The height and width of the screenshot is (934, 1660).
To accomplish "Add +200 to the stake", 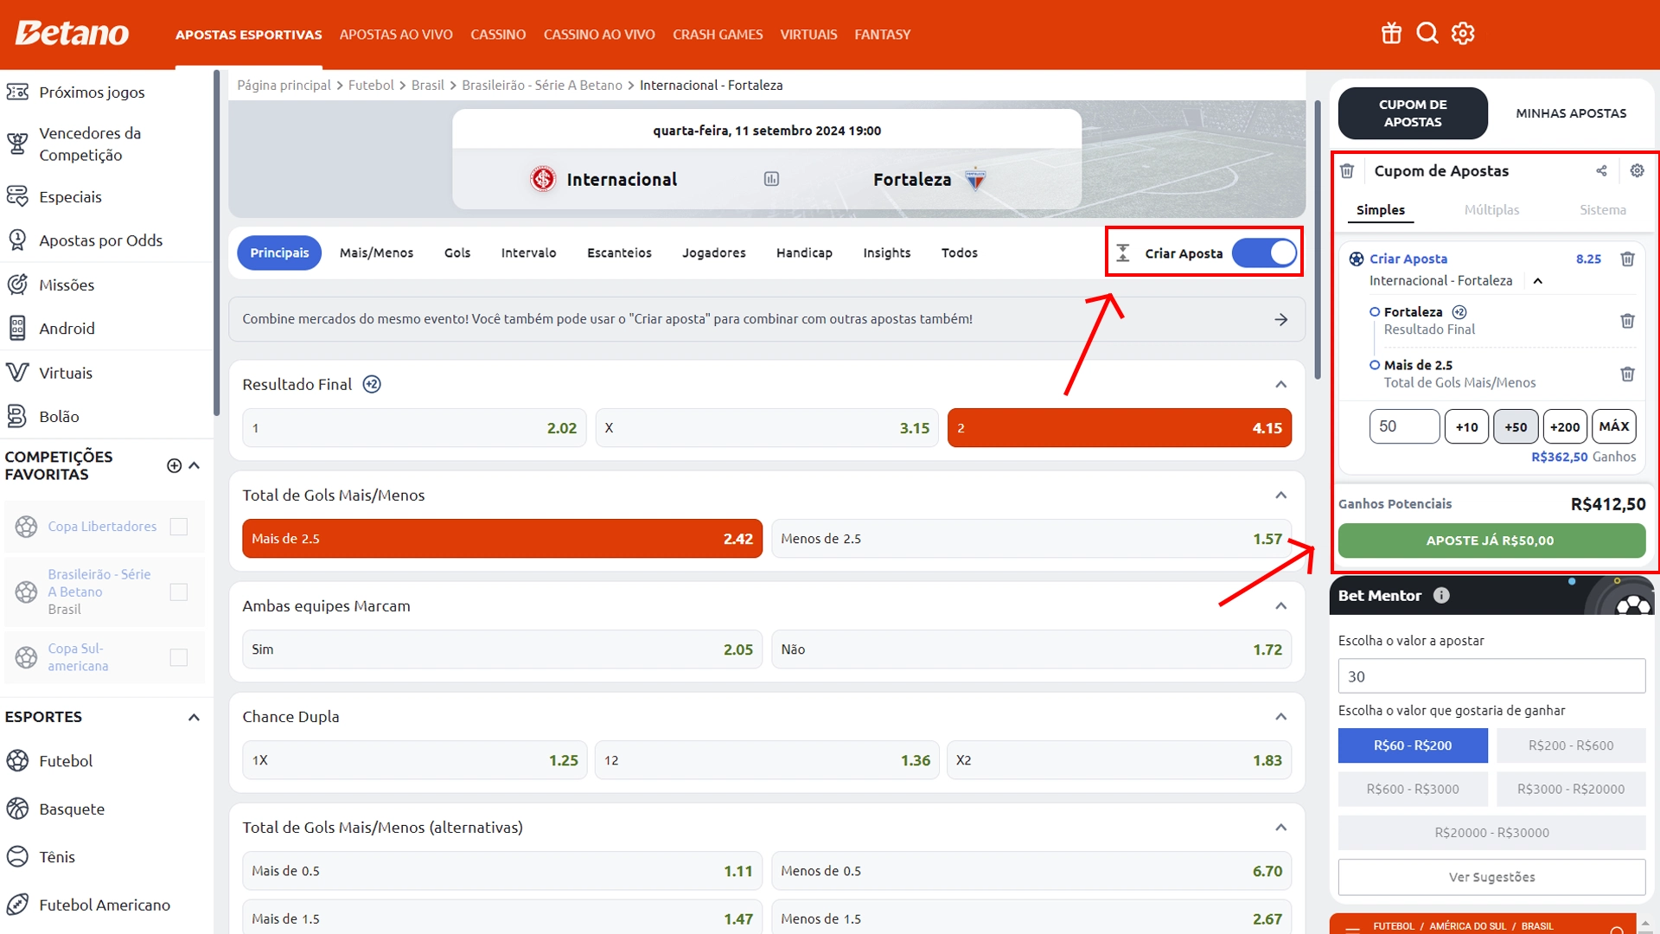I will 1565,426.
